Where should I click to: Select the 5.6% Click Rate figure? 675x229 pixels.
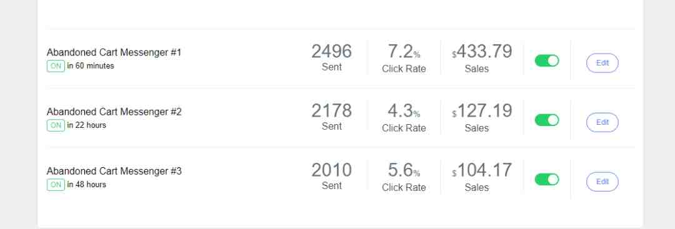click(404, 170)
